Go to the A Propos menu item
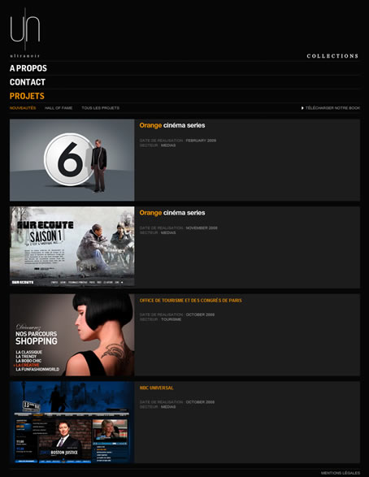Viewport: 369px width, 477px height. pyautogui.click(x=28, y=68)
